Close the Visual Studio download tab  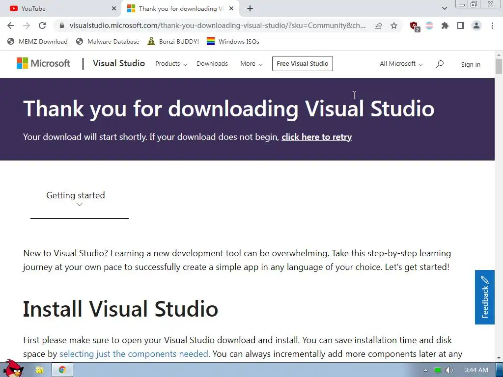point(231,9)
